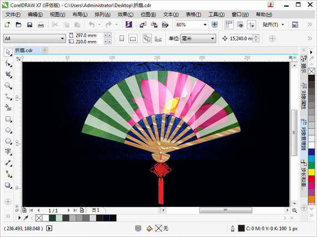Click navigator zoom icon at corner
317x237 pixels.
[x=294, y=210]
